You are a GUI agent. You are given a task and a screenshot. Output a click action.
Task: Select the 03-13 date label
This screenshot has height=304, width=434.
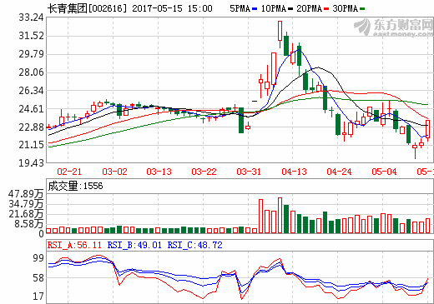click(x=159, y=172)
